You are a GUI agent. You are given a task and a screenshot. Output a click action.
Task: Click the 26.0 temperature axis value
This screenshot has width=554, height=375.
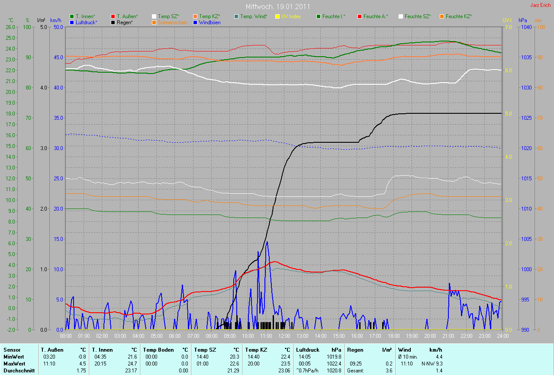[11, 27]
